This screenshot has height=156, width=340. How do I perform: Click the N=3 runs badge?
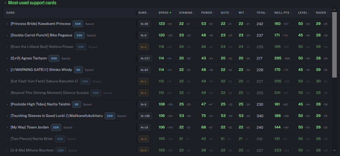point(144,139)
